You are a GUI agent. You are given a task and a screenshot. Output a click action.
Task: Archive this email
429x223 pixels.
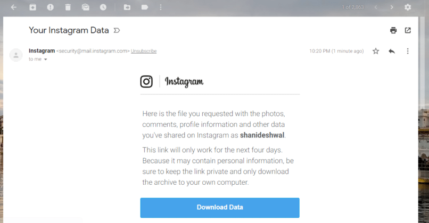click(x=33, y=7)
